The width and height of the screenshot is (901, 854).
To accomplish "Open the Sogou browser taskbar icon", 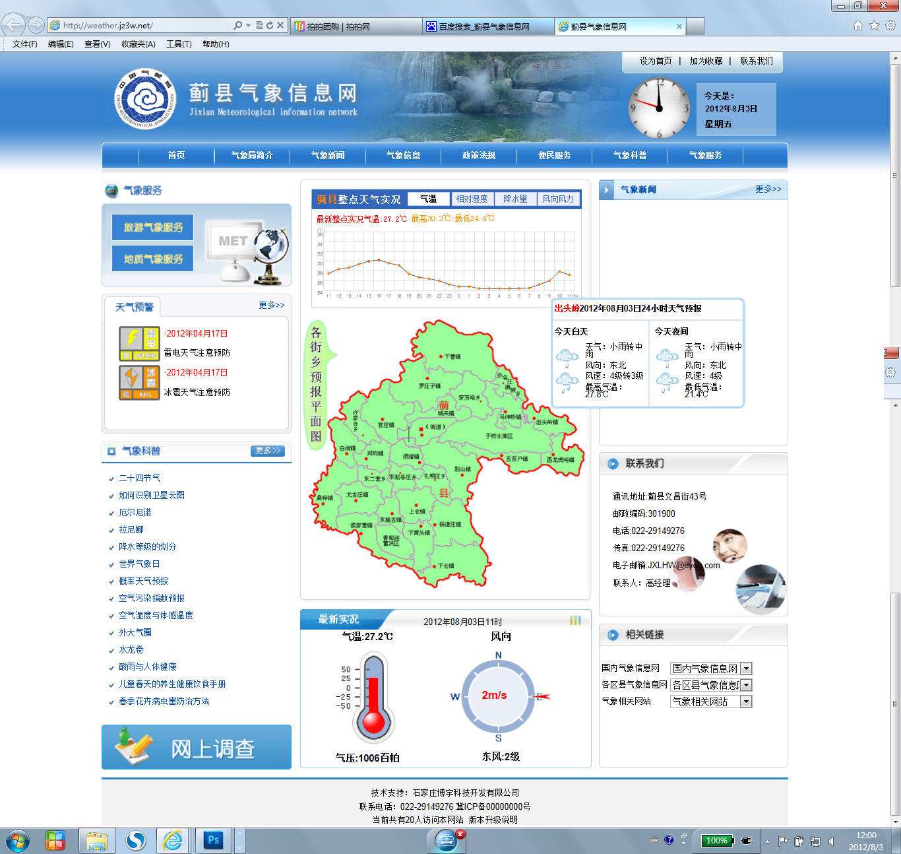I will click(136, 841).
